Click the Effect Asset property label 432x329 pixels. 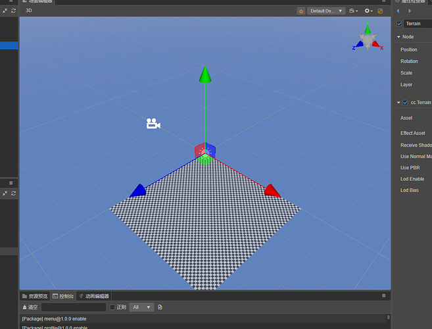pos(413,133)
